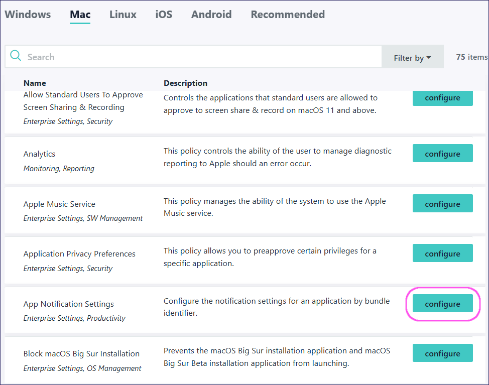Go to the iOS tab

tap(164, 15)
